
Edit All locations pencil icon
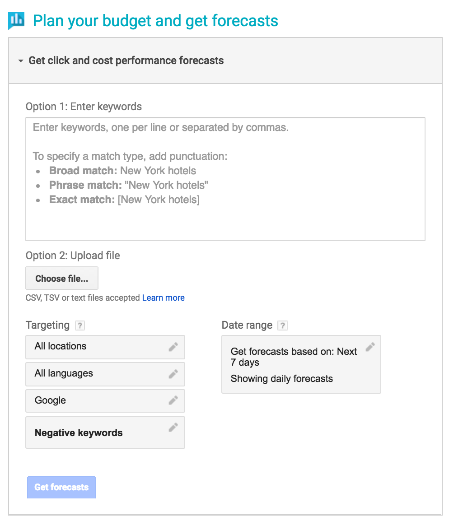coord(173,347)
